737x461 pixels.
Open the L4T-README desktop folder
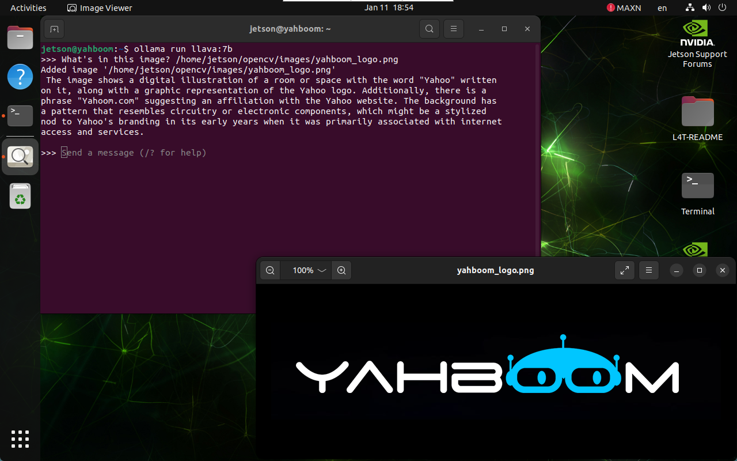click(697, 118)
